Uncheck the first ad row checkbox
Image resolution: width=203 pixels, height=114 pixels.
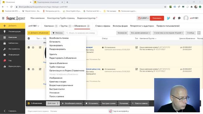click(29, 47)
